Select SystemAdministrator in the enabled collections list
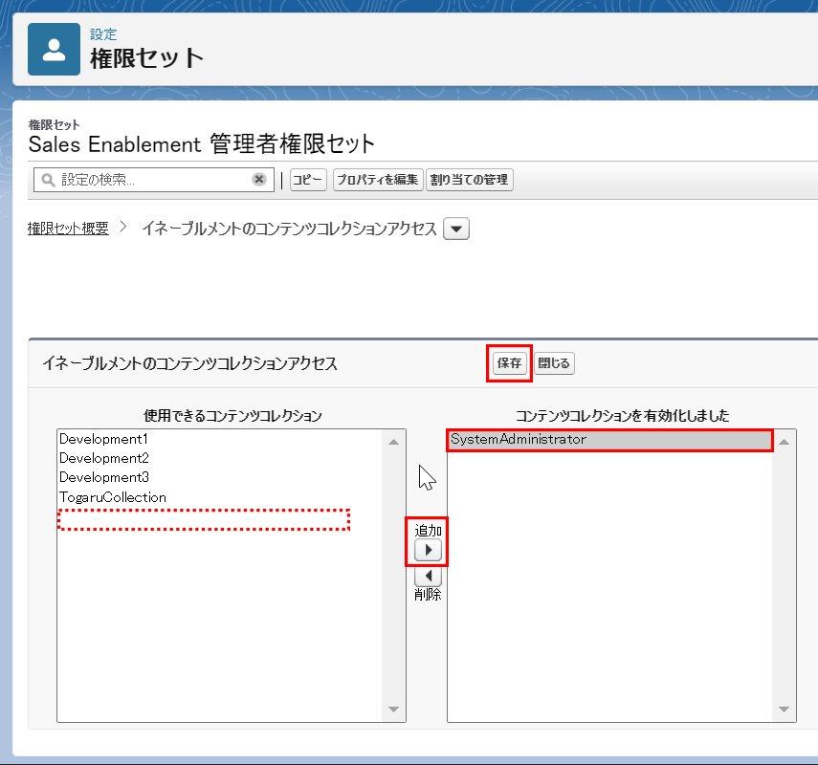The image size is (818, 765). (x=609, y=440)
